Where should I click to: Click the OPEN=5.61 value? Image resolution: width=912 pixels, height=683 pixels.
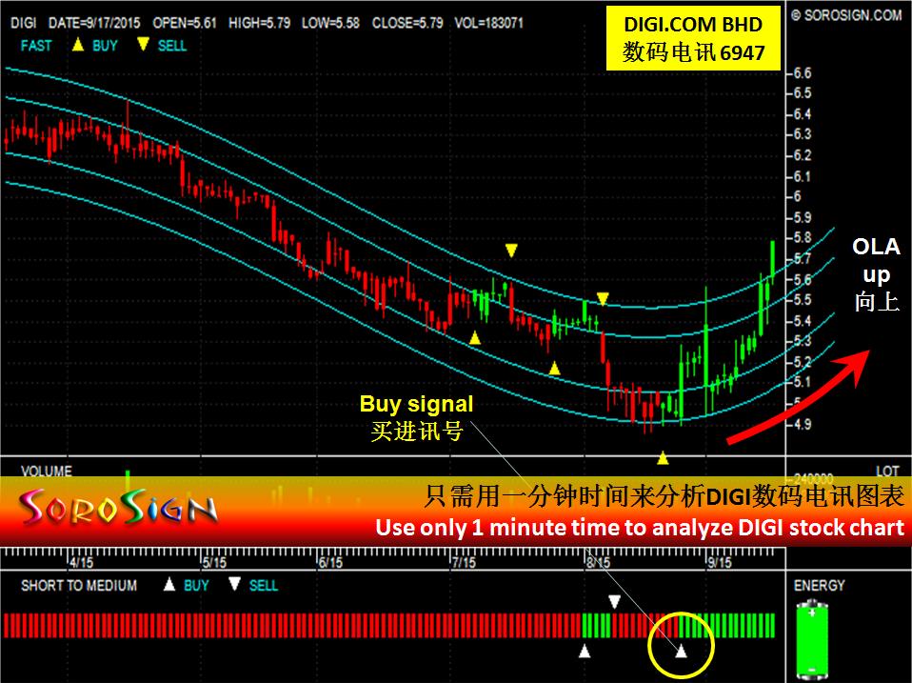click(185, 23)
